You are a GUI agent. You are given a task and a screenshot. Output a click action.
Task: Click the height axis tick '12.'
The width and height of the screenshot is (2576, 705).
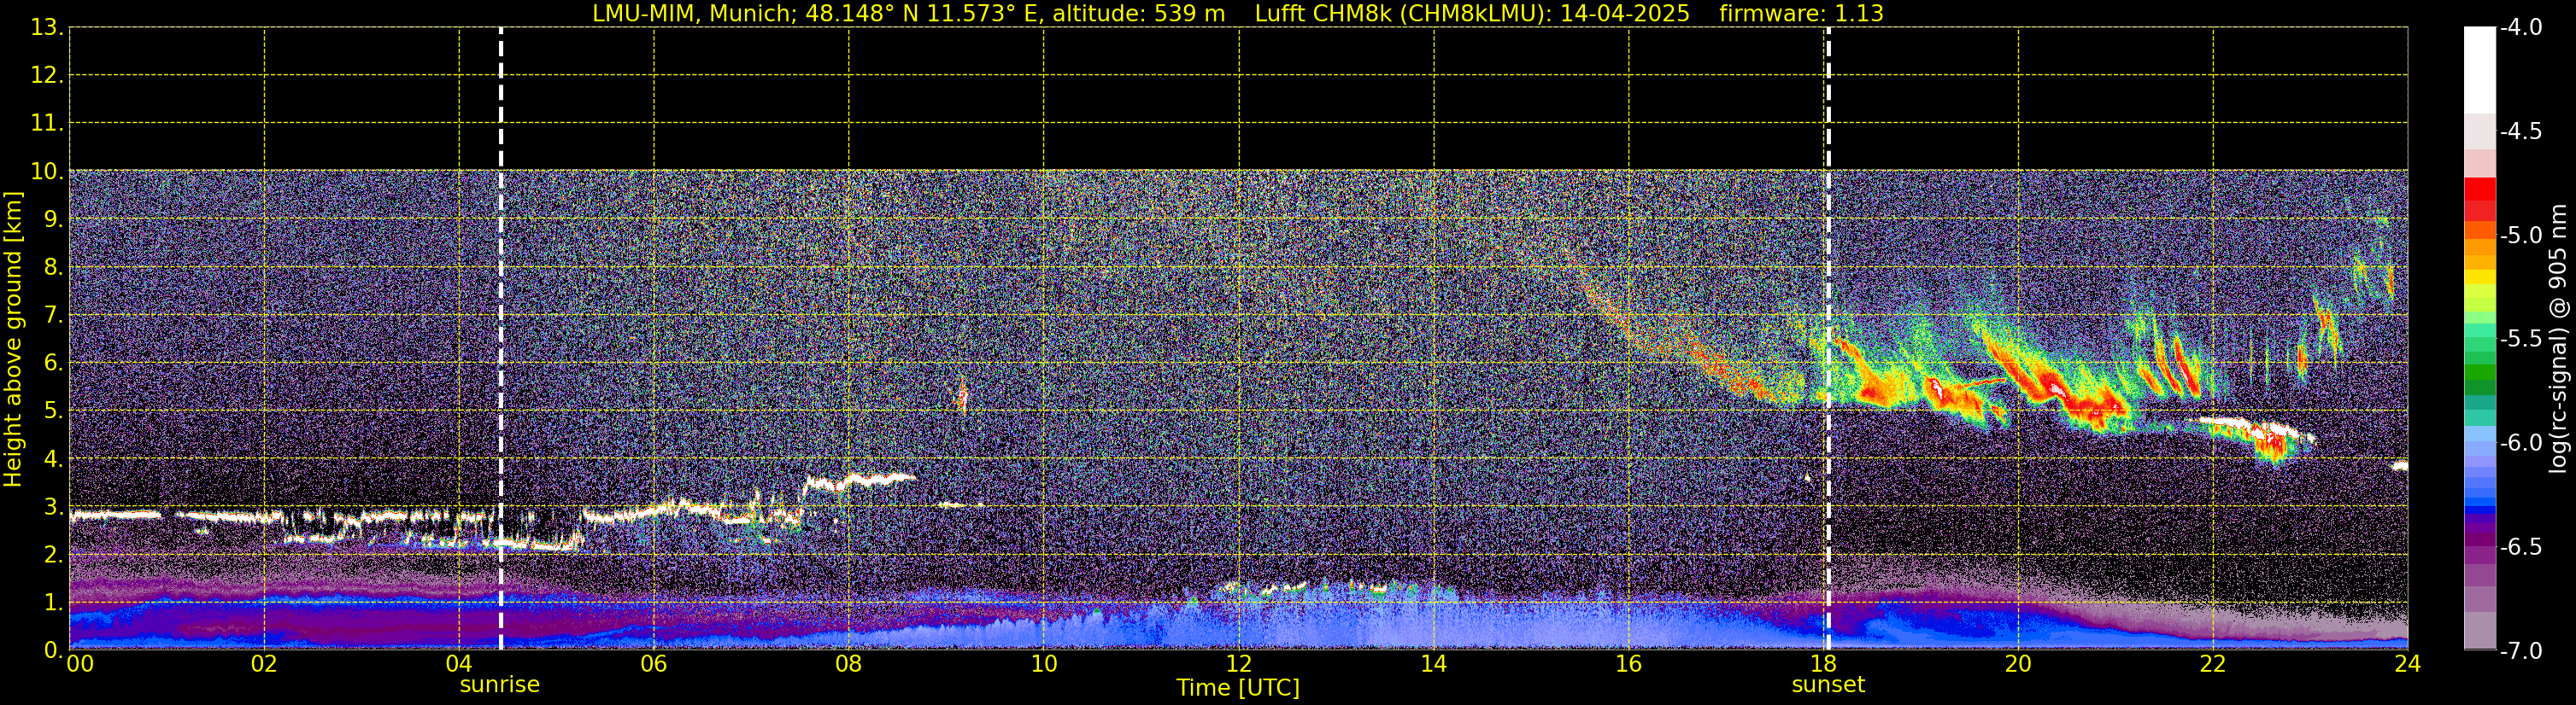(x=47, y=75)
